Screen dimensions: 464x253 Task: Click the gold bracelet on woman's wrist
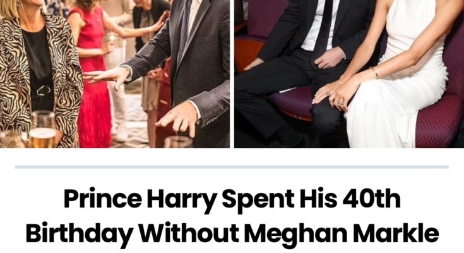(x=374, y=72)
